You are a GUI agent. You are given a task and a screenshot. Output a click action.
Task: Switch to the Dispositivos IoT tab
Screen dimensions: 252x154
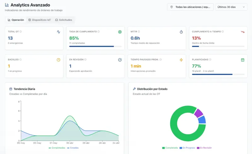(40, 20)
